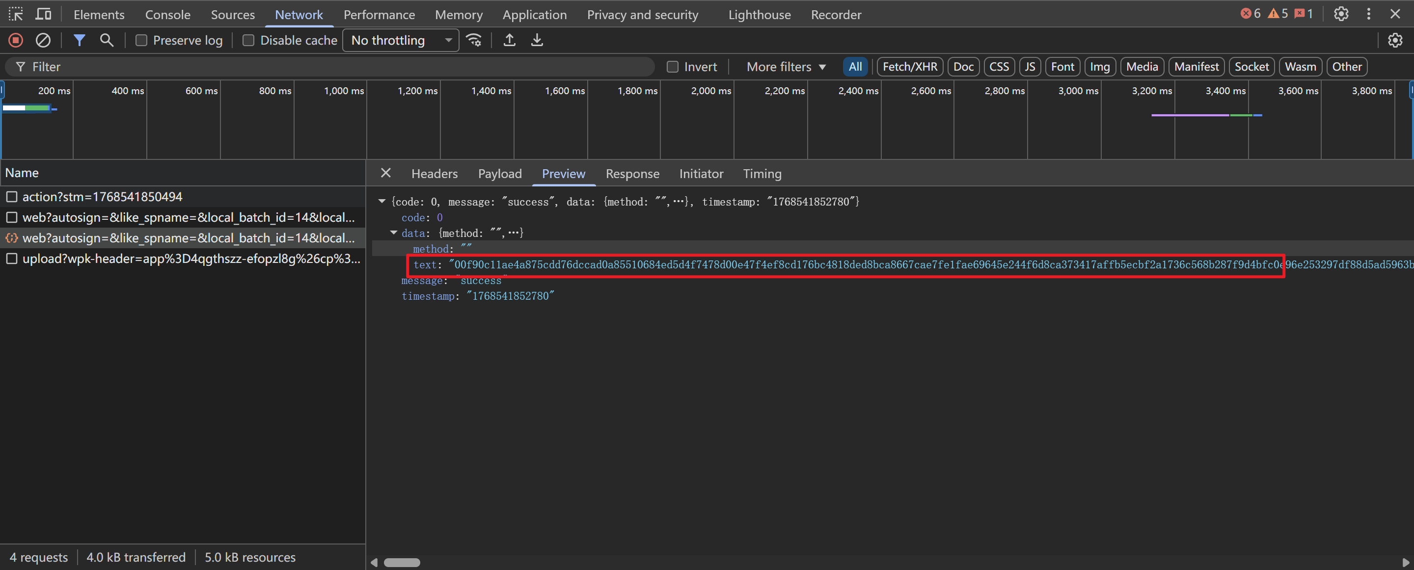
Task: Clear the network log
Action: [43, 40]
